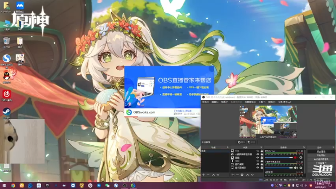
Task: Open second mixer channel settings gear
Action: [301, 168]
